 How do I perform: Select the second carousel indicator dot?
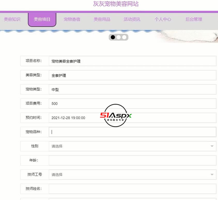pyautogui.click(x=119, y=37)
